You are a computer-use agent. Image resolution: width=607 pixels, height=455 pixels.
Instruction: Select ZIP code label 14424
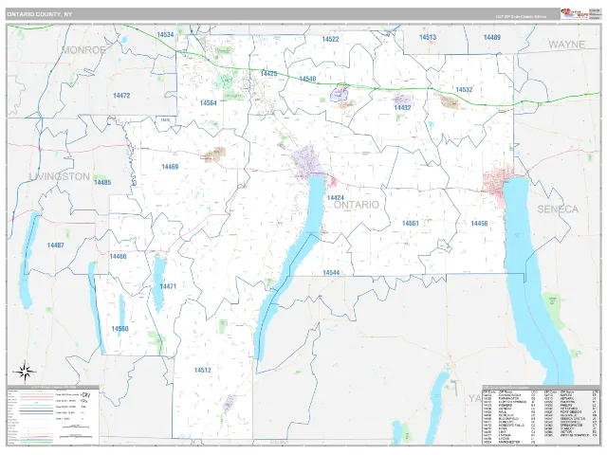(x=335, y=198)
